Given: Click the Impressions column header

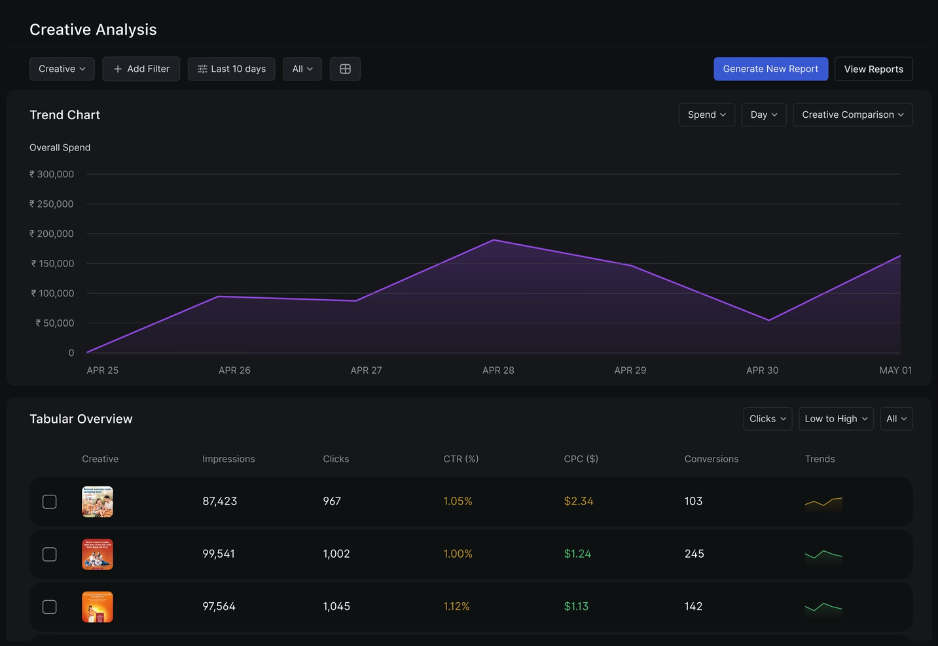Looking at the screenshot, I should pyautogui.click(x=228, y=459).
